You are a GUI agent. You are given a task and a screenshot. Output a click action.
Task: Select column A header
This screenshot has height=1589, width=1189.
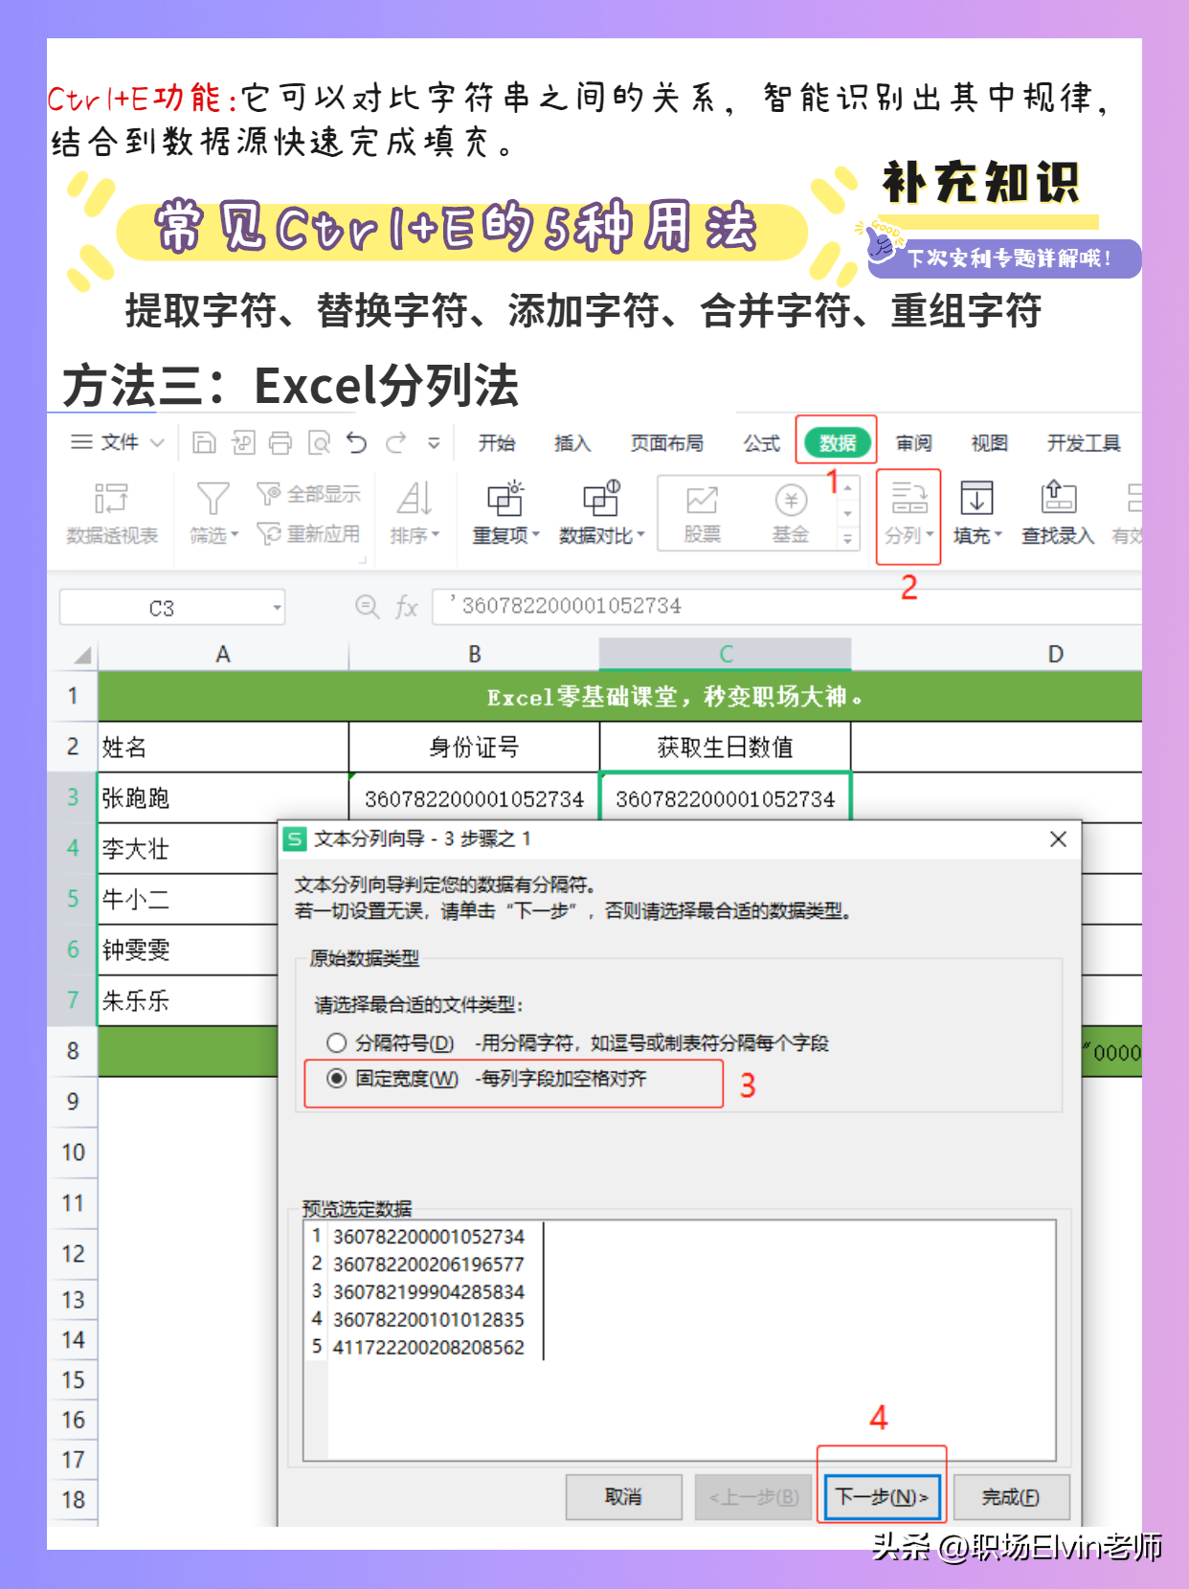coord(223,655)
